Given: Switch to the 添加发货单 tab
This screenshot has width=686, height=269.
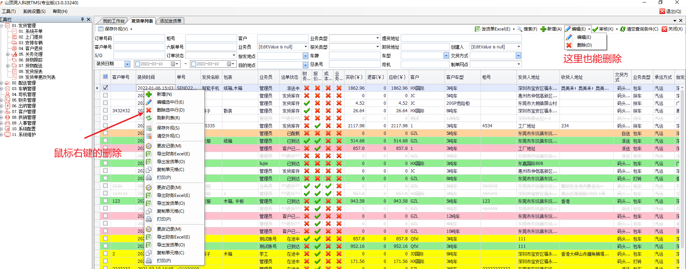Looking at the screenshot, I should click(x=171, y=21).
